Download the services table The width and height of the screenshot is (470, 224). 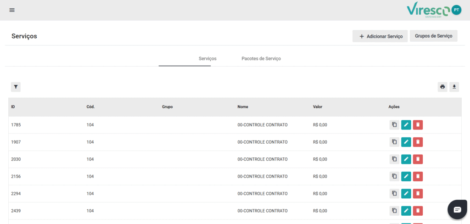click(x=454, y=87)
